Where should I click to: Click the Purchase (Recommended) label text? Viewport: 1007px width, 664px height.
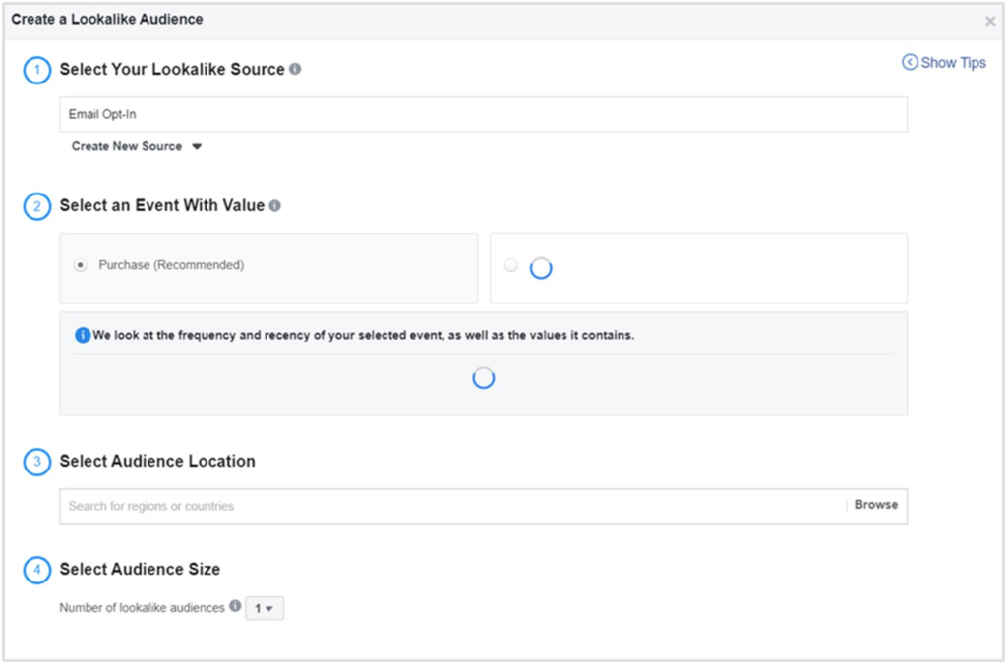(x=171, y=265)
